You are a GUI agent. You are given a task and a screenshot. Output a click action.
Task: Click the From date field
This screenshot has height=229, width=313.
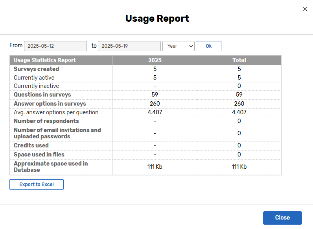tap(55, 46)
